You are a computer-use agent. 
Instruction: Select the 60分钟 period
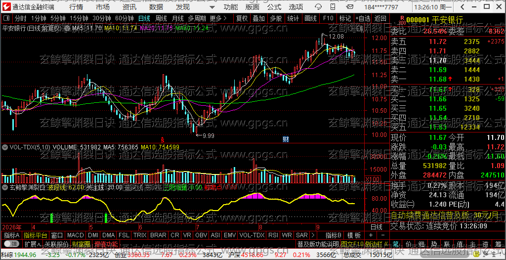click(124, 18)
